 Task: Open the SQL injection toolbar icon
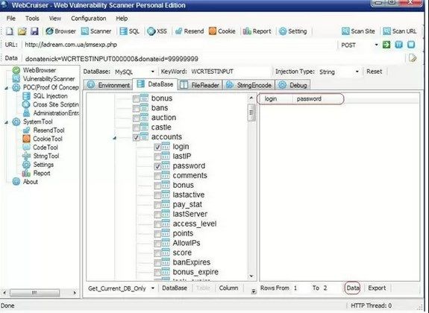pyautogui.click(x=124, y=31)
